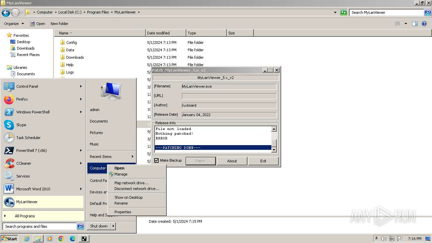This screenshot has height=243, width=432.
Task: Click Release Info scrollbar up arrow
Action: pos(274,129)
